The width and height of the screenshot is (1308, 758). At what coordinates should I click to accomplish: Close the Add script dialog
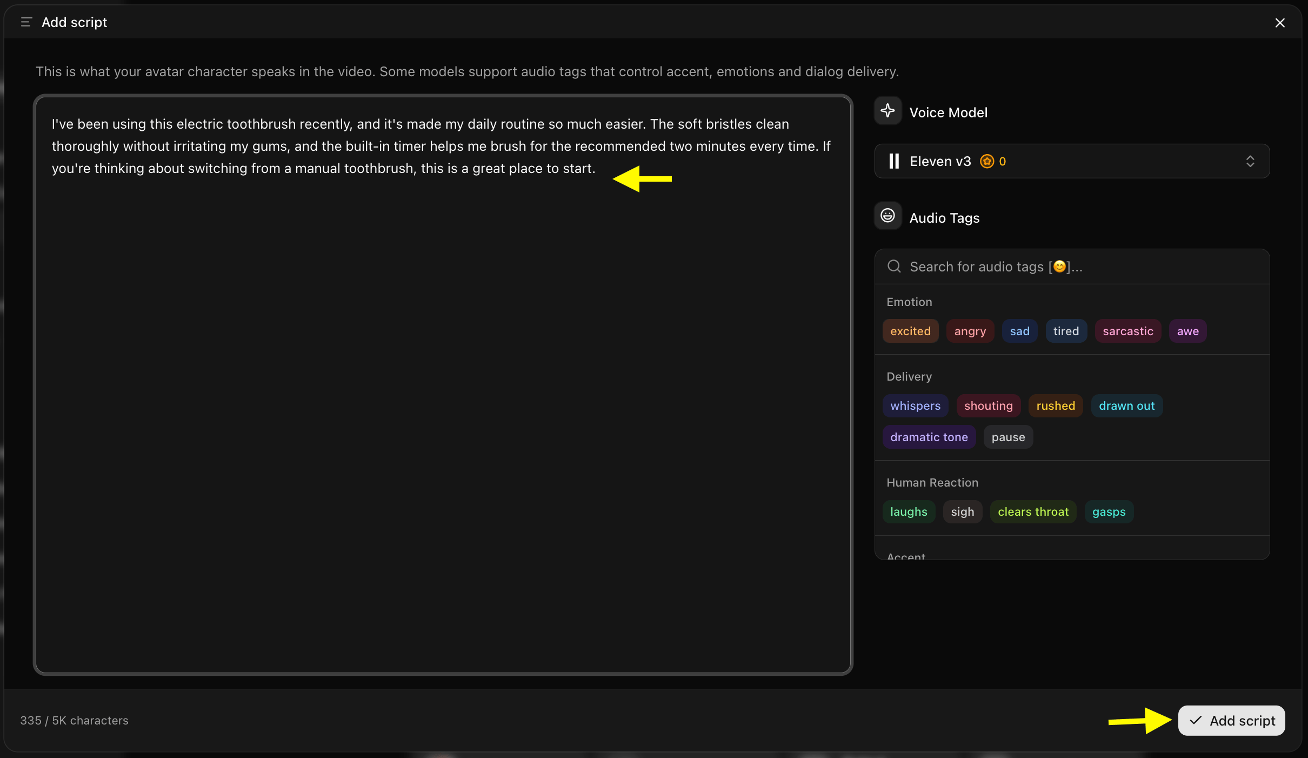pyautogui.click(x=1280, y=23)
